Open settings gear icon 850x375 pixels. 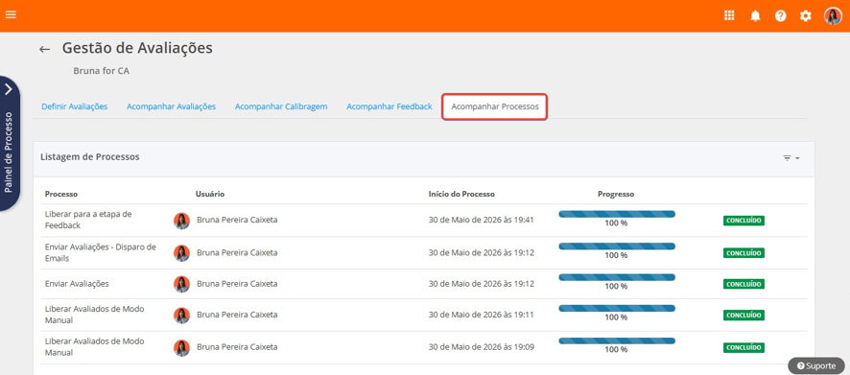(x=806, y=15)
